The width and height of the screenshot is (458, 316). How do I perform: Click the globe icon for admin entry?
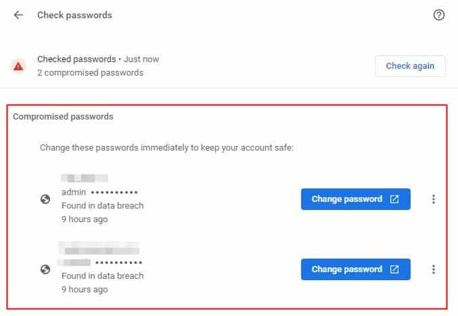click(x=45, y=199)
